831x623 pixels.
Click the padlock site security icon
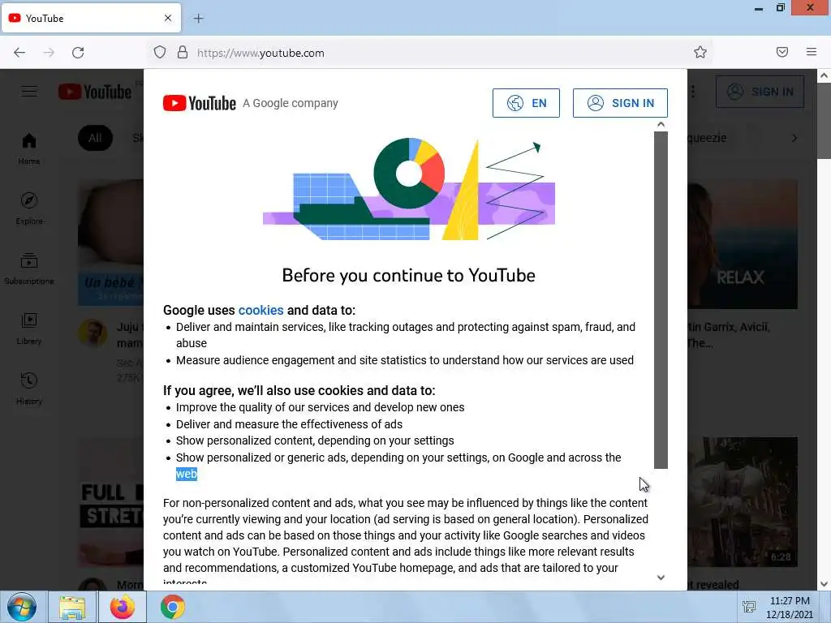coord(183,53)
